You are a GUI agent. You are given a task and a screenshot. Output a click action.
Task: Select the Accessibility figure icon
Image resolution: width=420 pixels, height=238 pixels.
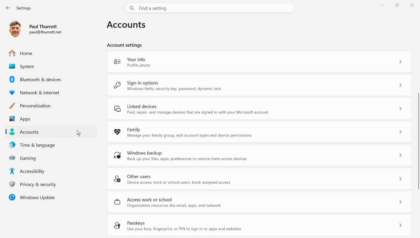pyautogui.click(x=12, y=171)
